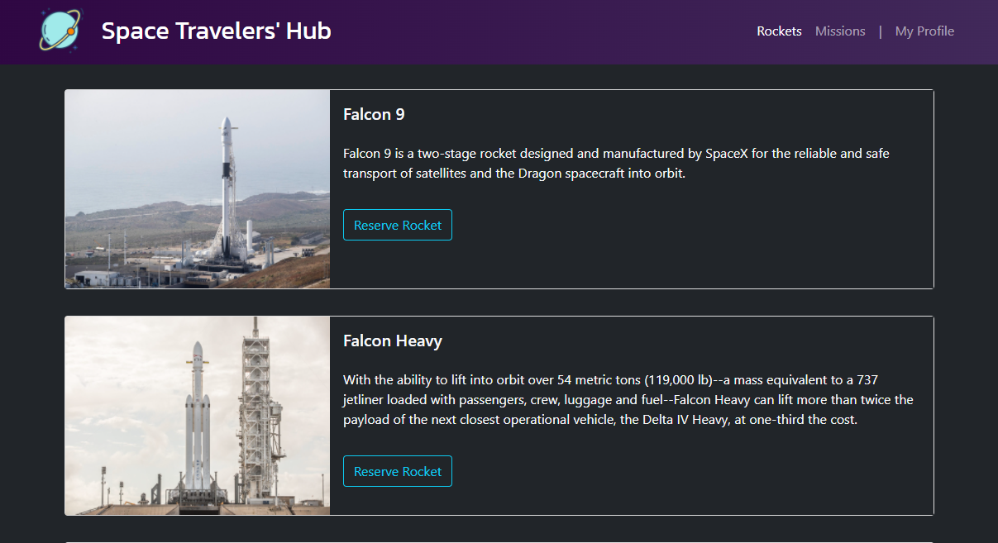Screen dimensions: 998x543
Task: Open the Missions navigation link
Action: [x=840, y=31]
